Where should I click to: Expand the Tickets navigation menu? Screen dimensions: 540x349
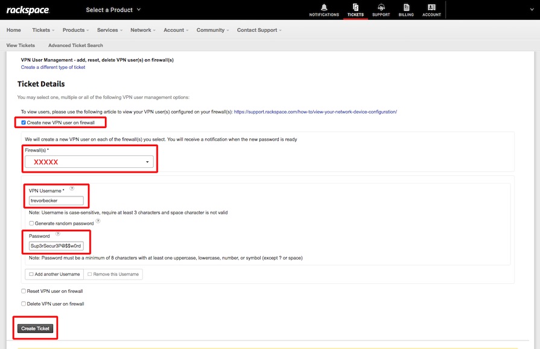pos(43,30)
